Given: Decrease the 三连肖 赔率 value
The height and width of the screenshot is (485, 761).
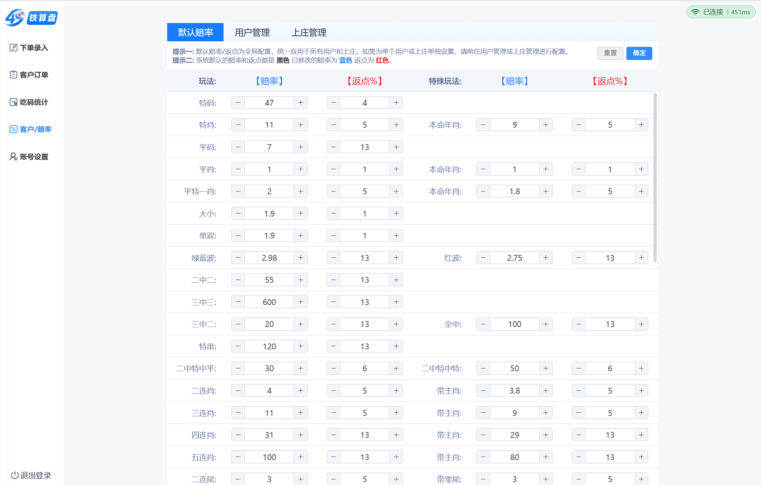Looking at the screenshot, I should tap(238, 413).
